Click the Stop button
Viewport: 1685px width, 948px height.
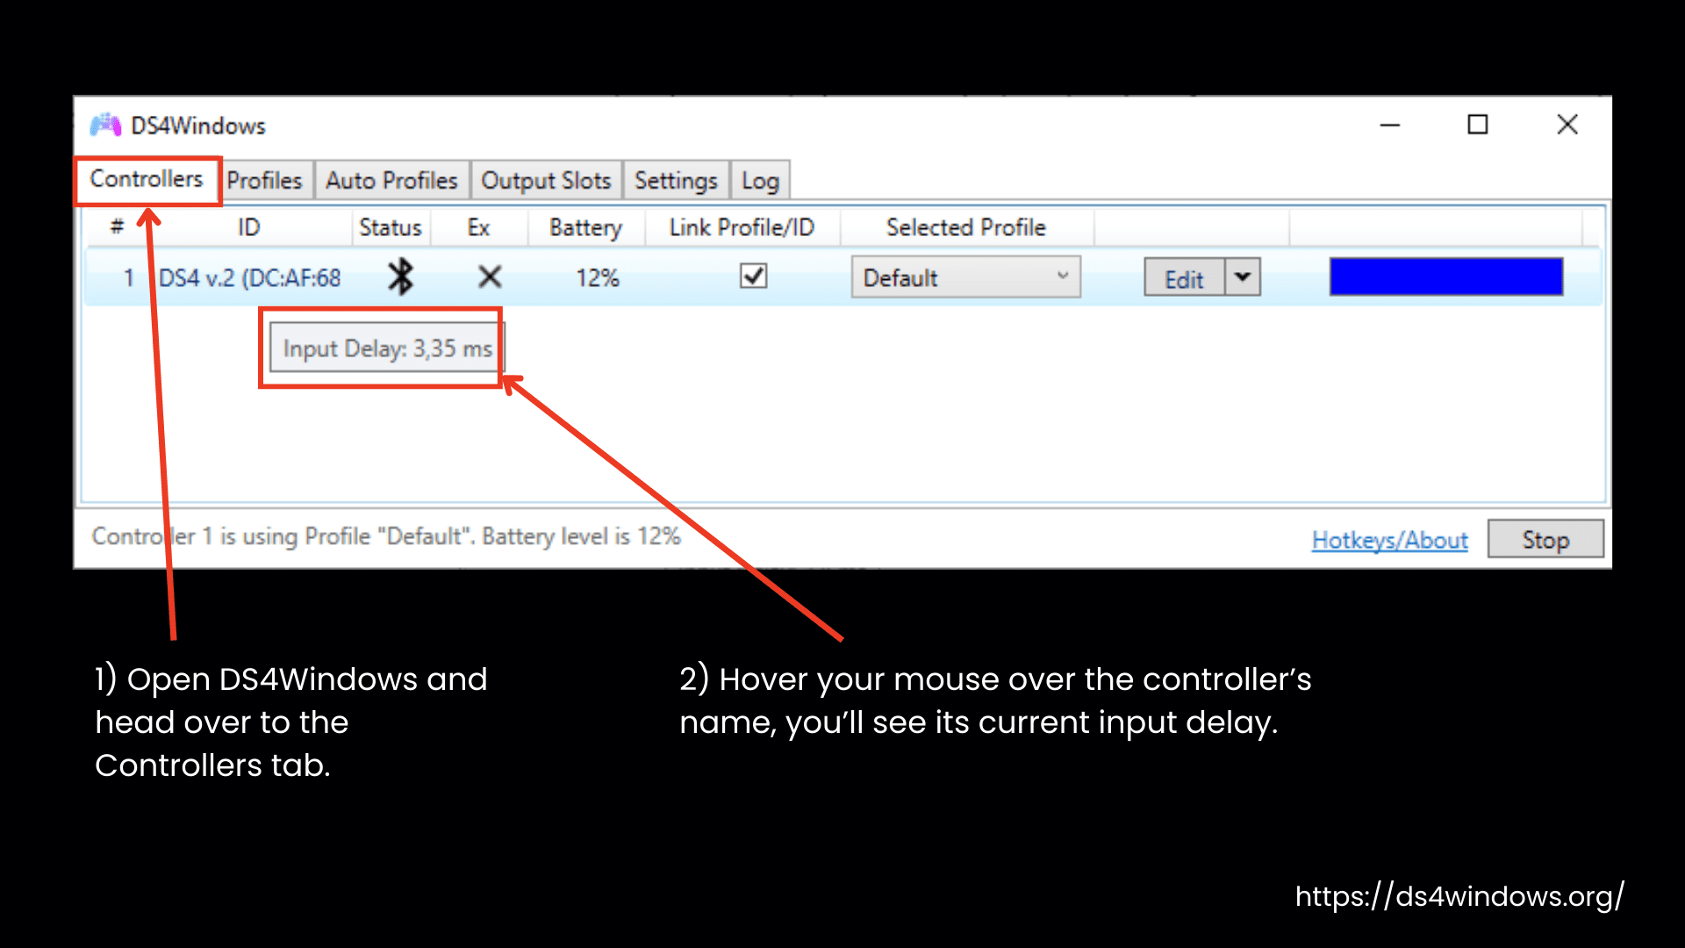coord(1545,539)
